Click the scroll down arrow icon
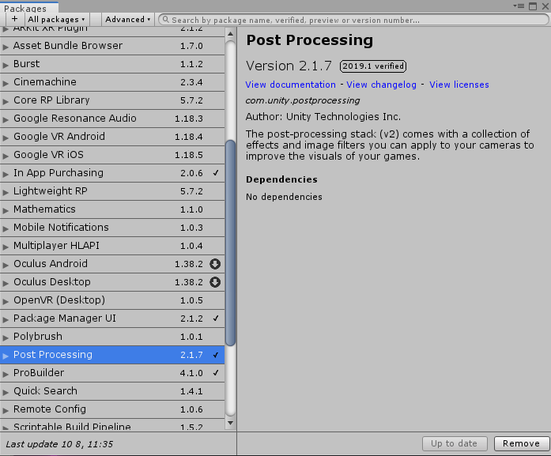This screenshot has height=456, width=551. click(x=230, y=423)
